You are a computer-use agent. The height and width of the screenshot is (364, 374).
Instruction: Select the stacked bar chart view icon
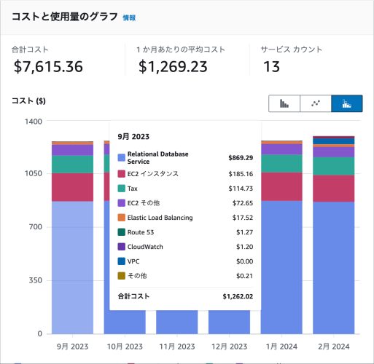pyautogui.click(x=347, y=103)
